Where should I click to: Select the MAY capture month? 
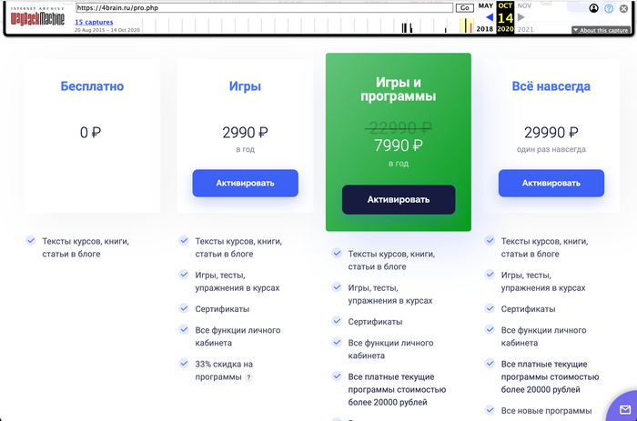486,5
